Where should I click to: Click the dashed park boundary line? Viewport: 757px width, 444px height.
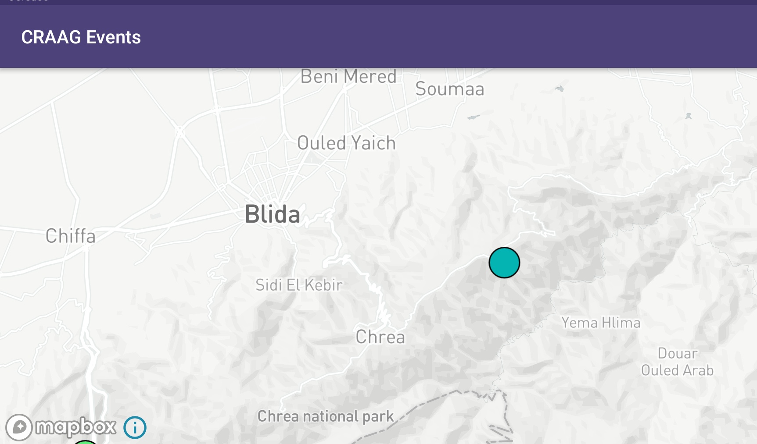[x=439, y=399]
